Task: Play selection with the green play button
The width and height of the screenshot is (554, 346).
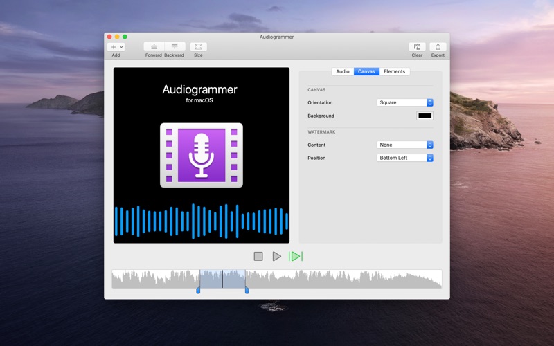Action: coord(296,256)
